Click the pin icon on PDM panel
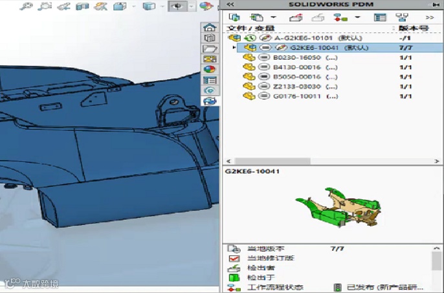Viewport: 444px width, 293px height. pos(436,5)
